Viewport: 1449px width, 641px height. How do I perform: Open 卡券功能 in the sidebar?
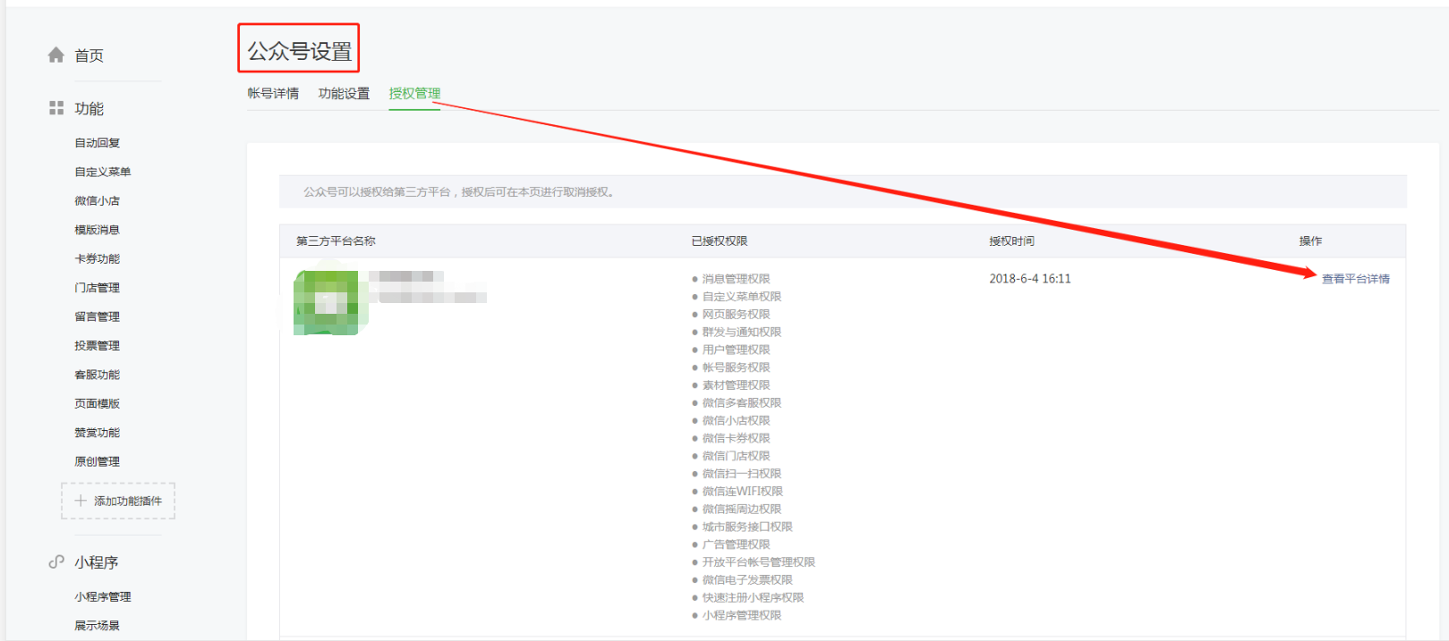coord(97,258)
